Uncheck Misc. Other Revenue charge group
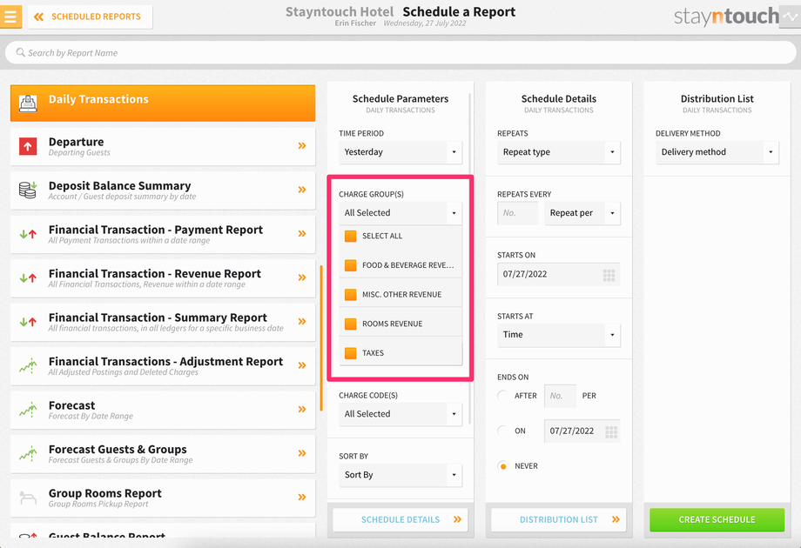The image size is (801, 548). [x=350, y=294]
